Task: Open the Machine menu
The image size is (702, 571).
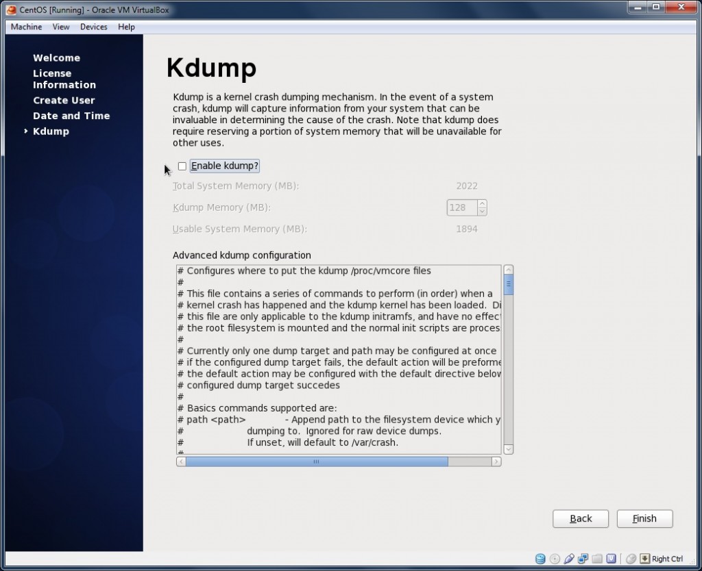Action: click(x=27, y=27)
